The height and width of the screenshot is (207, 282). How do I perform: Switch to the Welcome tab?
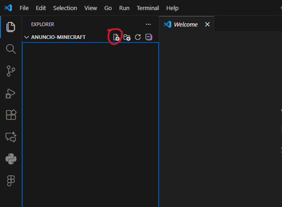click(x=185, y=24)
